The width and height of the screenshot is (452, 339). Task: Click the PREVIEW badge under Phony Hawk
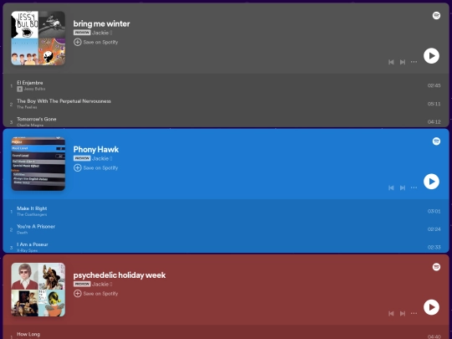point(82,158)
